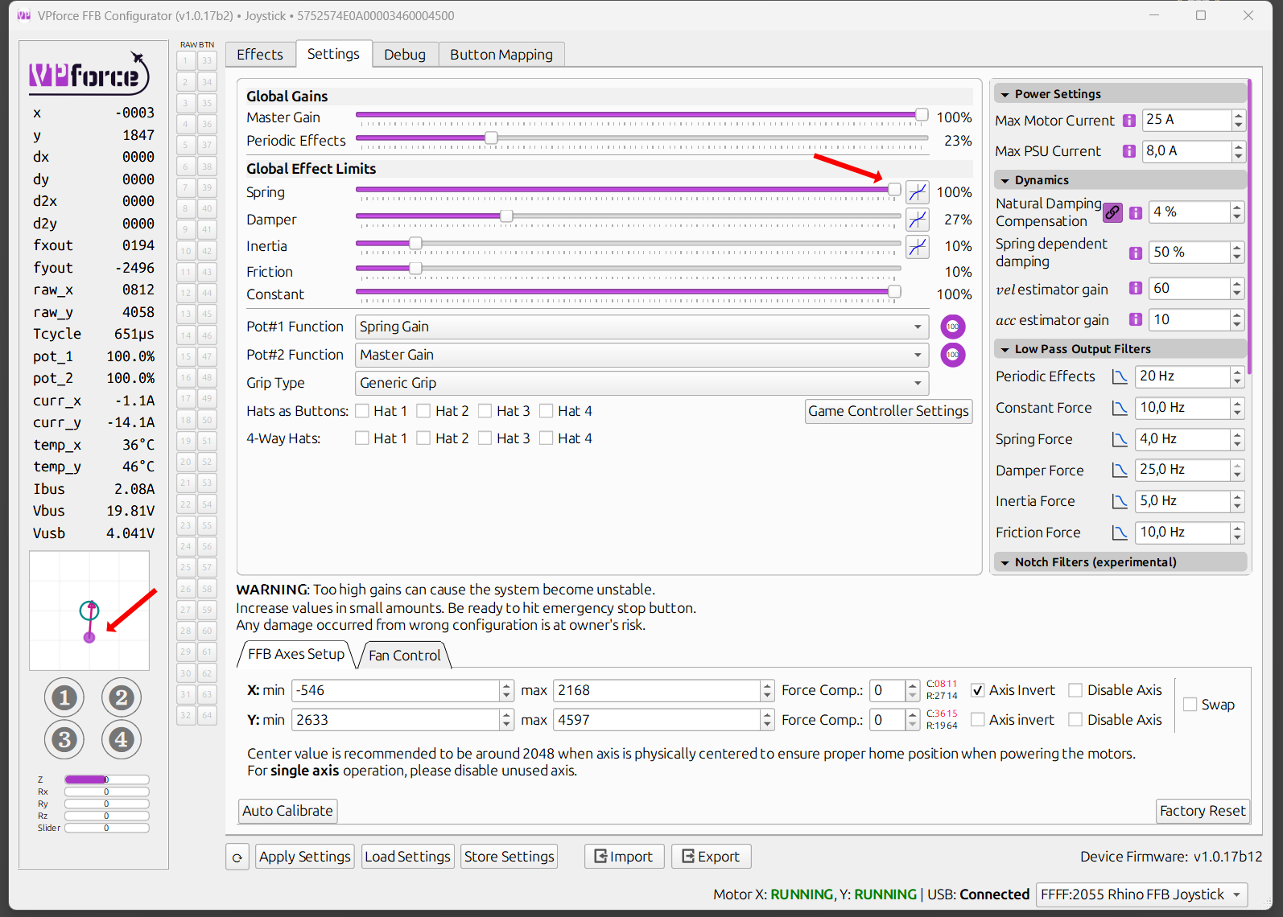Check Axis invert for the Y axis
Viewport: 1283px width, 917px height.
point(978,720)
